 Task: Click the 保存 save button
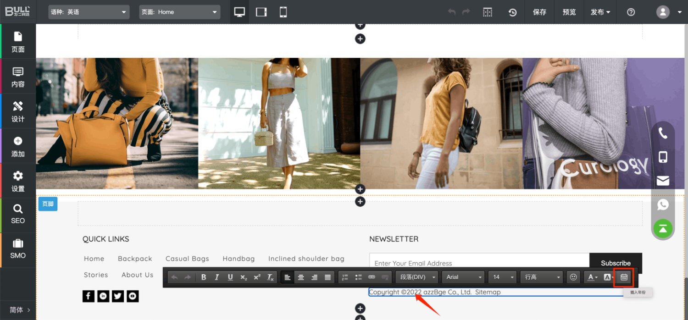[539, 12]
